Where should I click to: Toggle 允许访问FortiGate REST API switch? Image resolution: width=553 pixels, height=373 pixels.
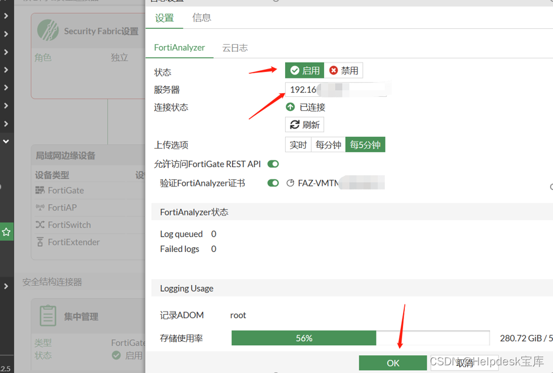click(x=273, y=164)
